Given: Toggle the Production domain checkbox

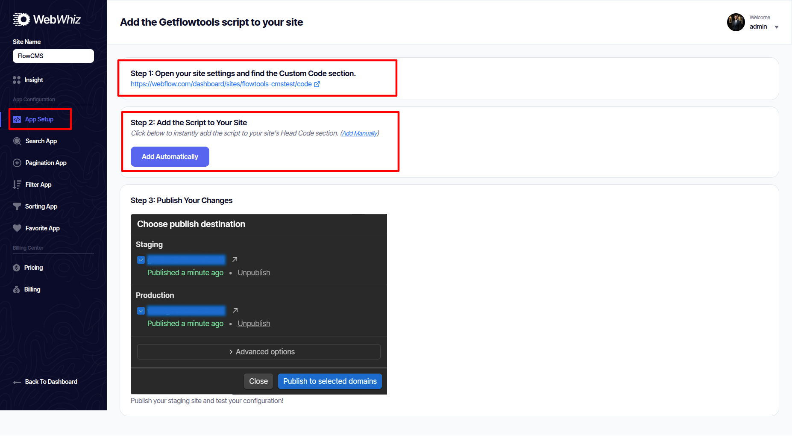Looking at the screenshot, I should 141,311.
